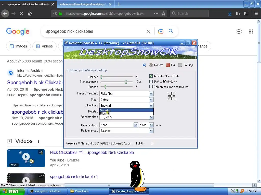Click the Firefox back arrow button
261x195 pixels.
point(5,13)
